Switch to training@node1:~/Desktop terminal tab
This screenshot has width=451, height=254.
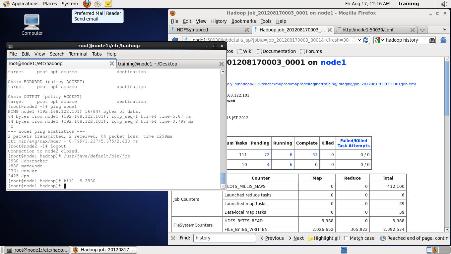pos(171,64)
